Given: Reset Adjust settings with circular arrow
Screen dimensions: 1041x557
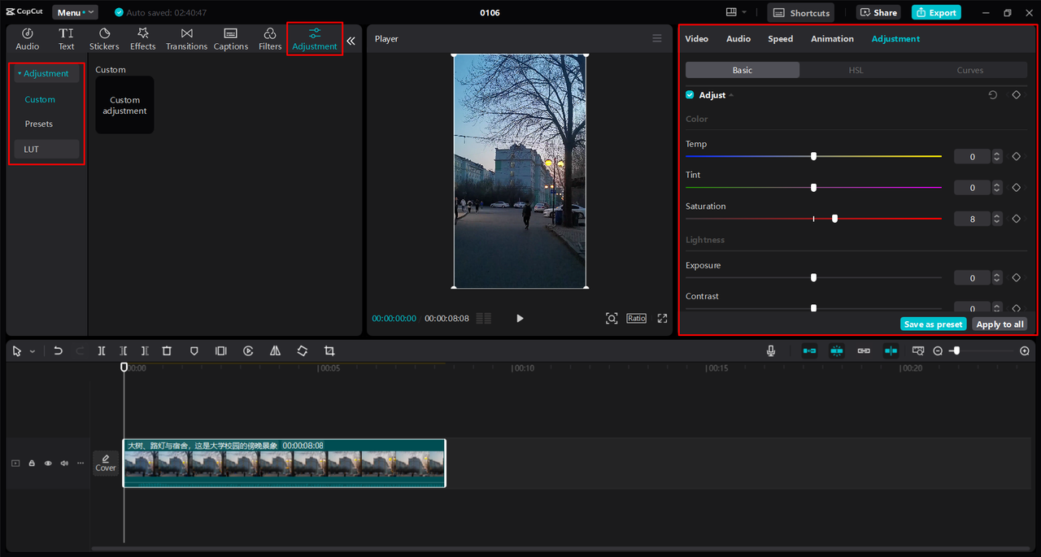Looking at the screenshot, I should coord(992,95).
